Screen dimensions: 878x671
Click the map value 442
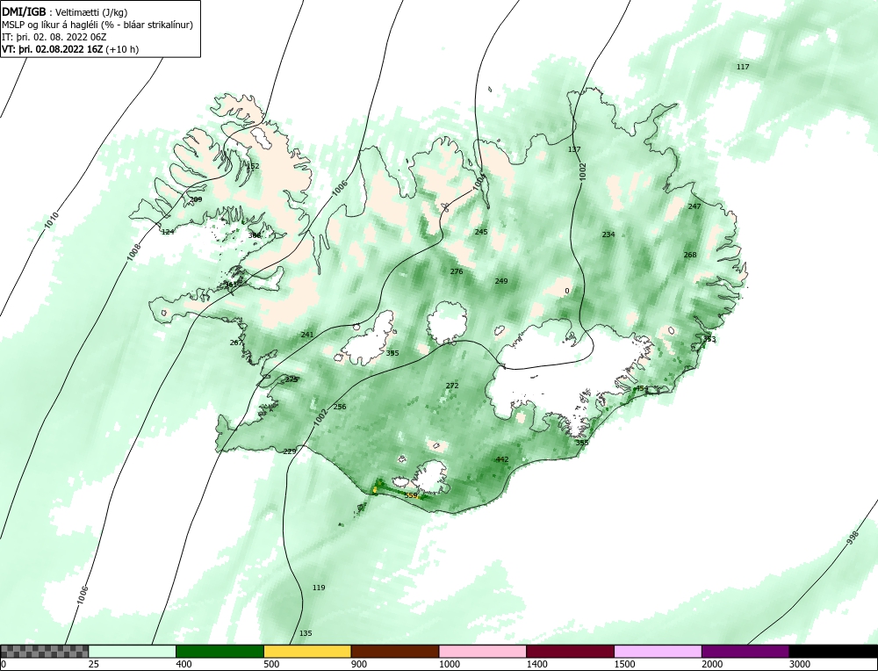(x=502, y=459)
